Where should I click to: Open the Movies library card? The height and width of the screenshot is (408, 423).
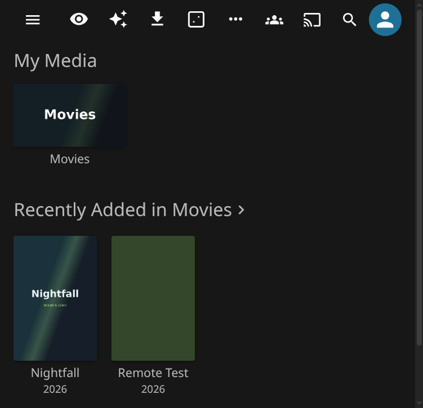click(70, 115)
